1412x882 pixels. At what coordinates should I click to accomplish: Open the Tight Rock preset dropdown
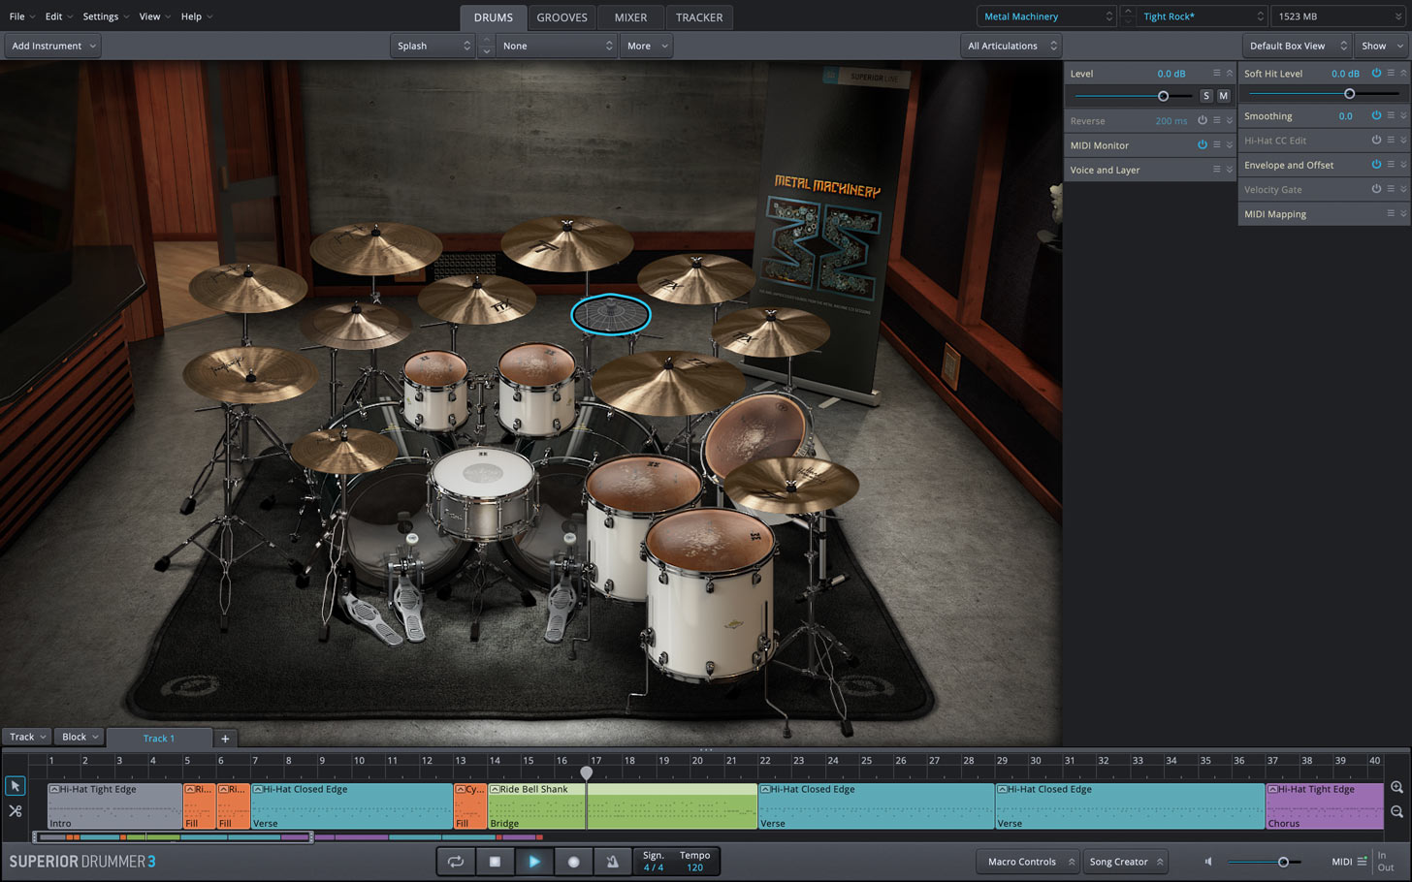tap(1203, 16)
